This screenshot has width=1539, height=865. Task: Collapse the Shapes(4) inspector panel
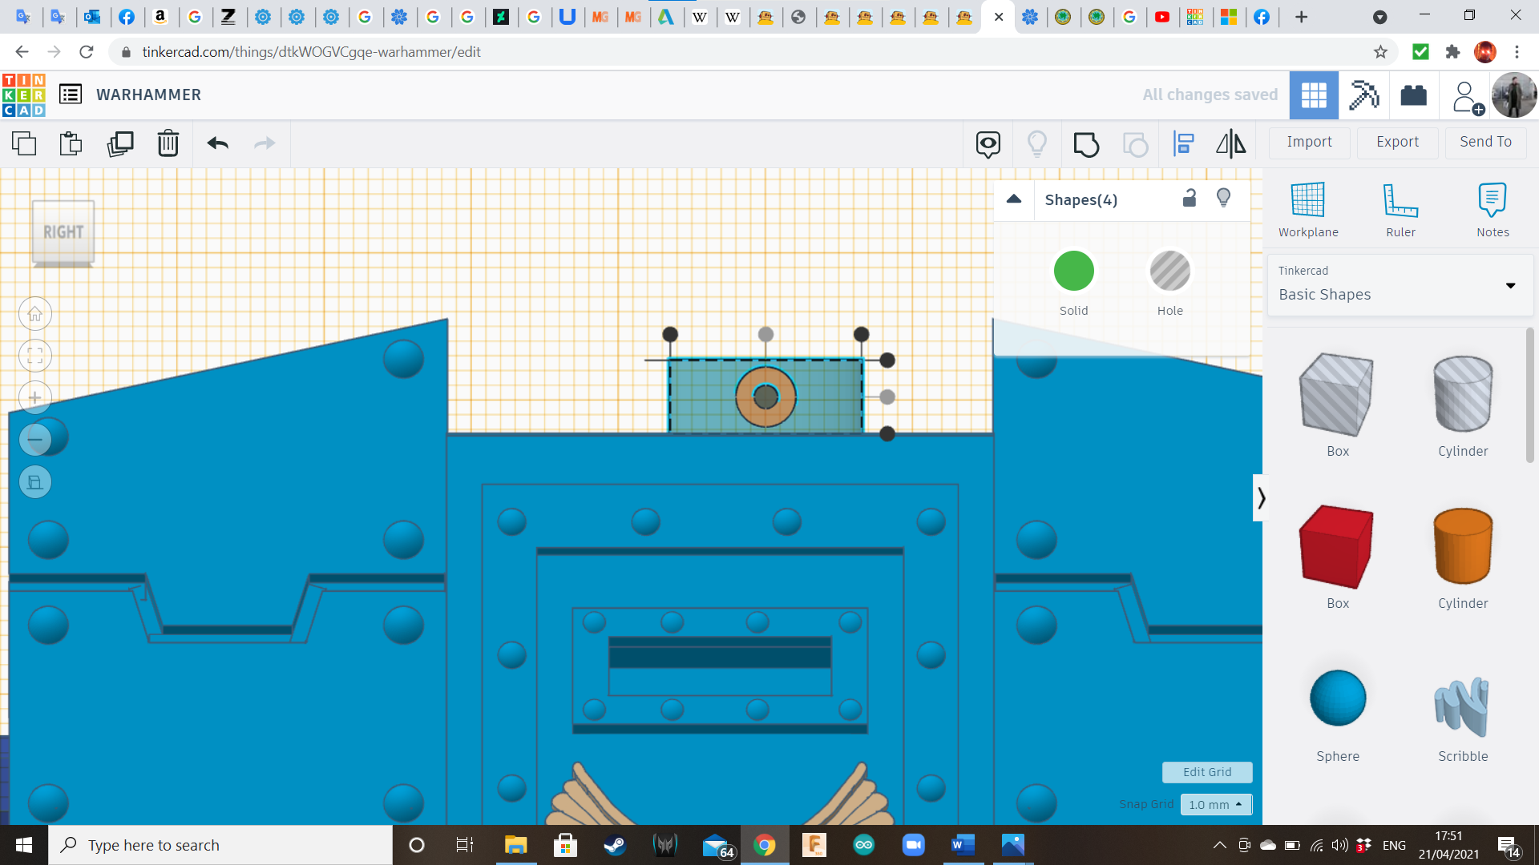(1014, 199)
